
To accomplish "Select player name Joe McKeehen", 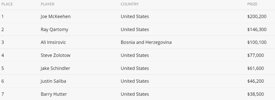I will pos(56,16).
